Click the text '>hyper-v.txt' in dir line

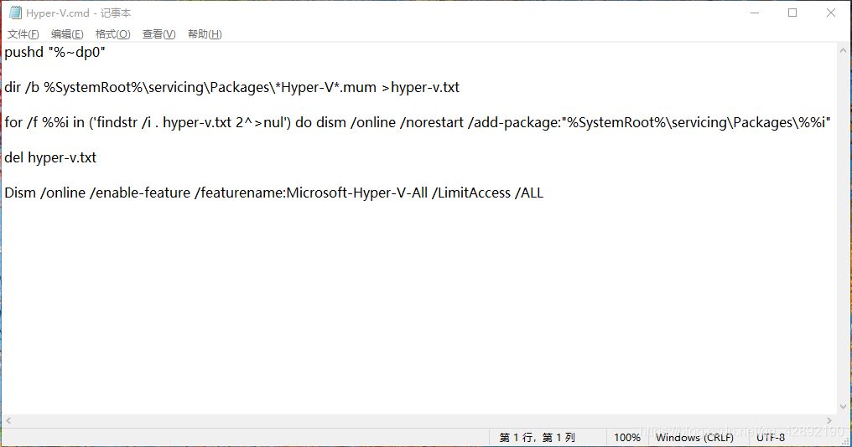coord(421,87)
